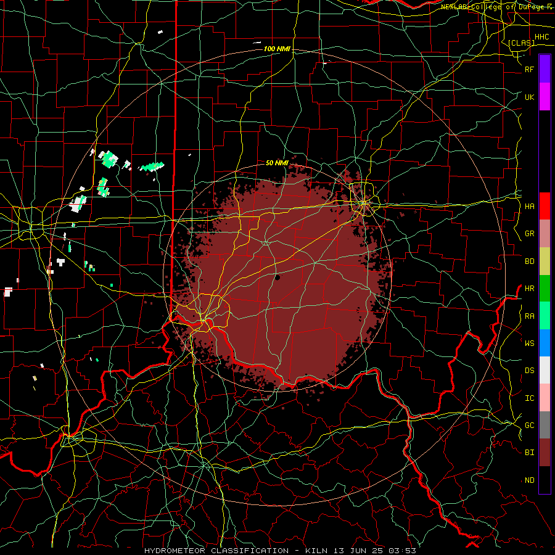Click the RF purple color swatch
This screenshot has width=555, height=555.
click(x=545, y=69)
